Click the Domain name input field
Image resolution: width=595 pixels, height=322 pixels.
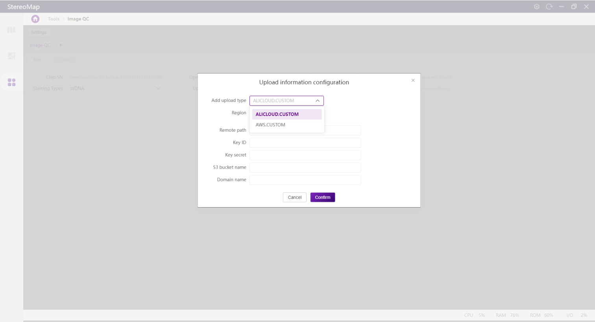[305, 180]
